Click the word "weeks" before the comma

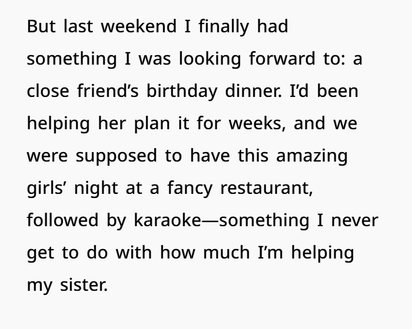click(x=255, y=123)
